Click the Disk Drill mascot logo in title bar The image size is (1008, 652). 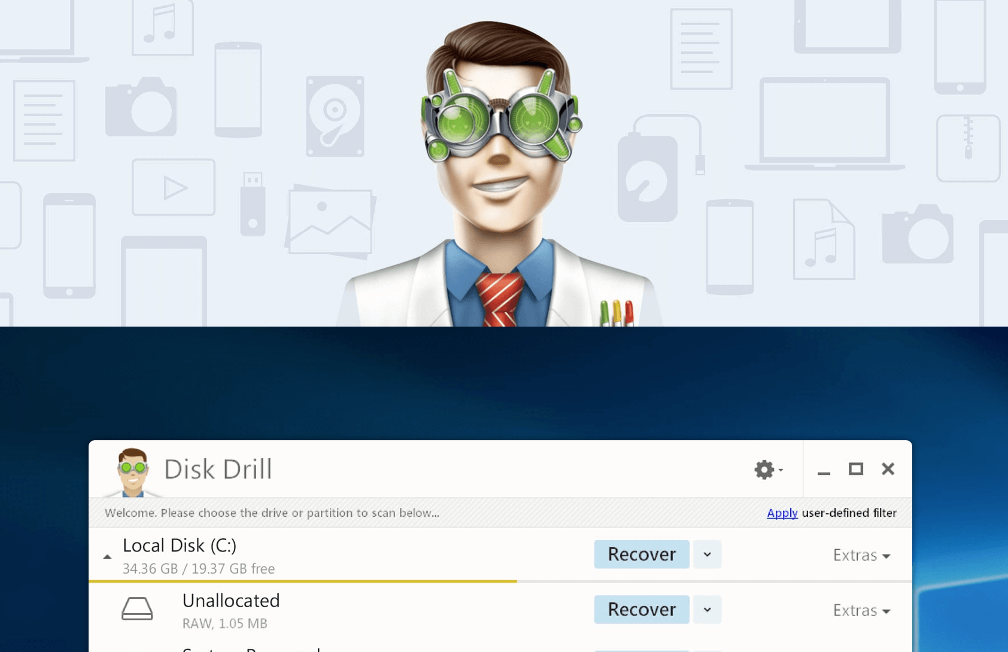click(x=132, y=472)
